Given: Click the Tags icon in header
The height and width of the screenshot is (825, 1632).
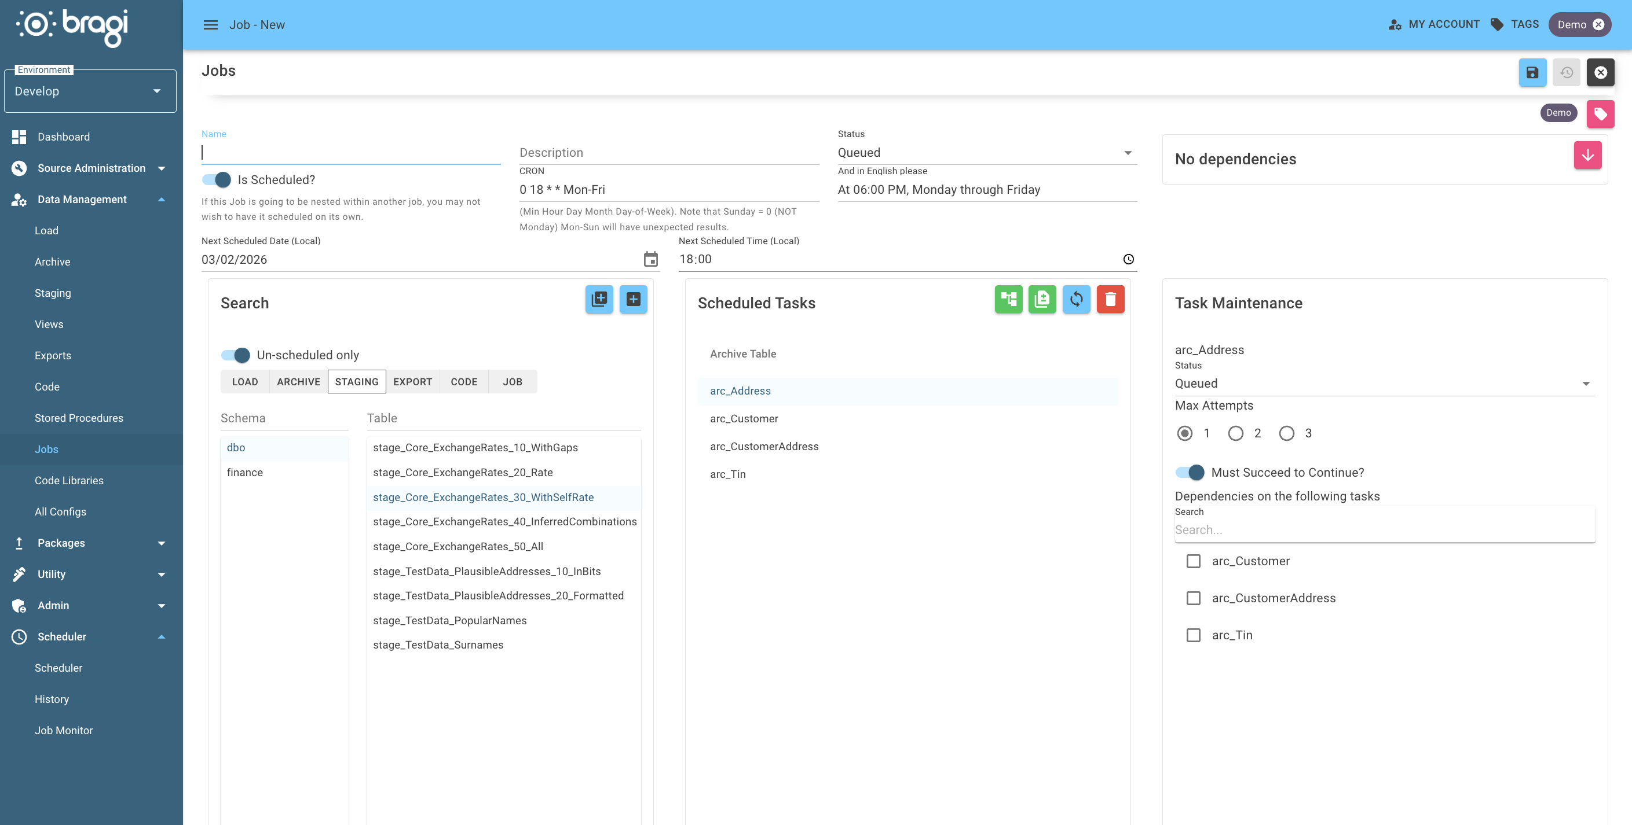Looking at the screenshot, I should pyautogui.click(x=1496, y=24).
